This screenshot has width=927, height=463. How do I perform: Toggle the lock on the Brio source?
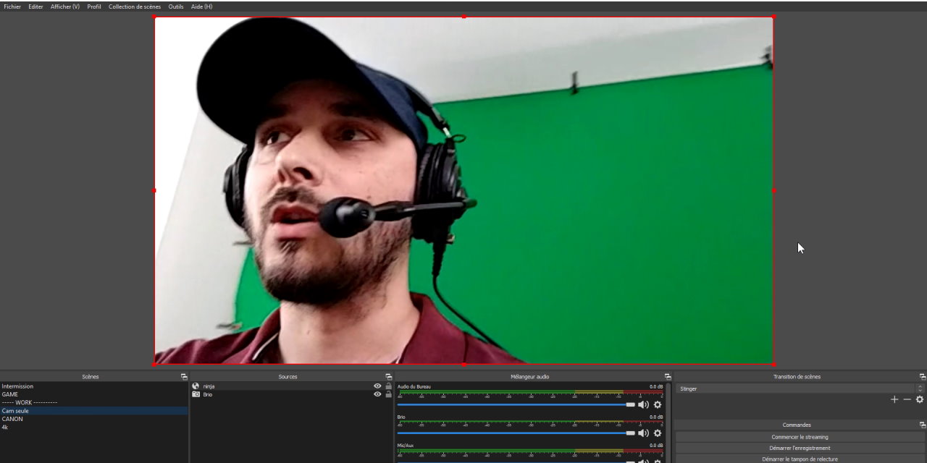tap(389, 394)
